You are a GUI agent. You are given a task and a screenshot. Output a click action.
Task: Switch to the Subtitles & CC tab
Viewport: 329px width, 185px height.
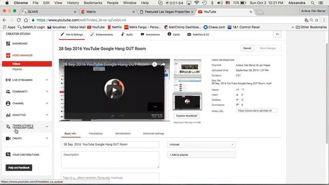tap(198, 34)
